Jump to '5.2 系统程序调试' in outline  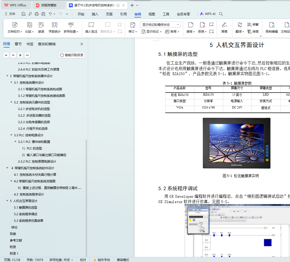pyautogui.click(x=26, y=214)
